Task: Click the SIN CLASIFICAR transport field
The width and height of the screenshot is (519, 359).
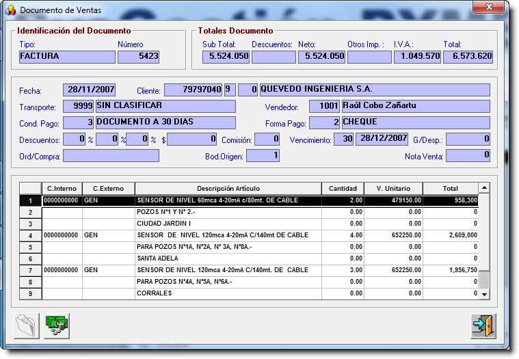Action: tap(165, 106)
